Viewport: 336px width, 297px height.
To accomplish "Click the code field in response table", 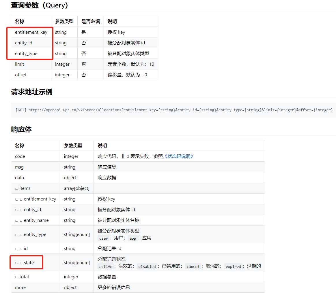I will (20, 156).
